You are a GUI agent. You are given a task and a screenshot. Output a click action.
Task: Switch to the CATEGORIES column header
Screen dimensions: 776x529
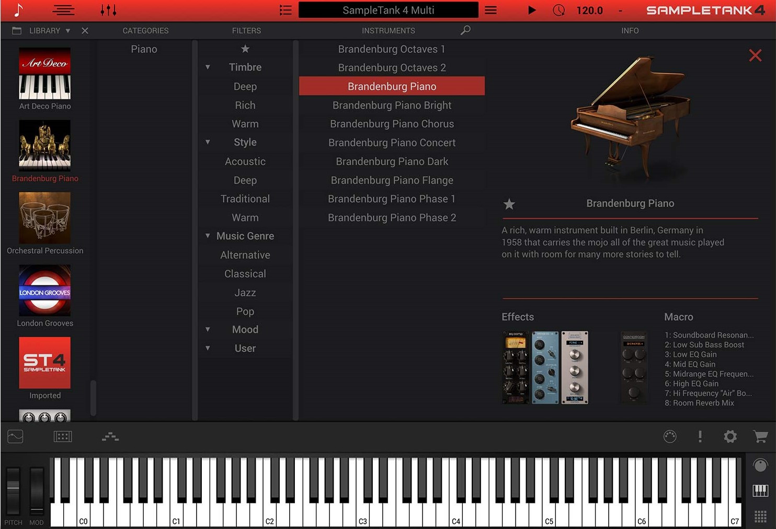coord(145,31)
